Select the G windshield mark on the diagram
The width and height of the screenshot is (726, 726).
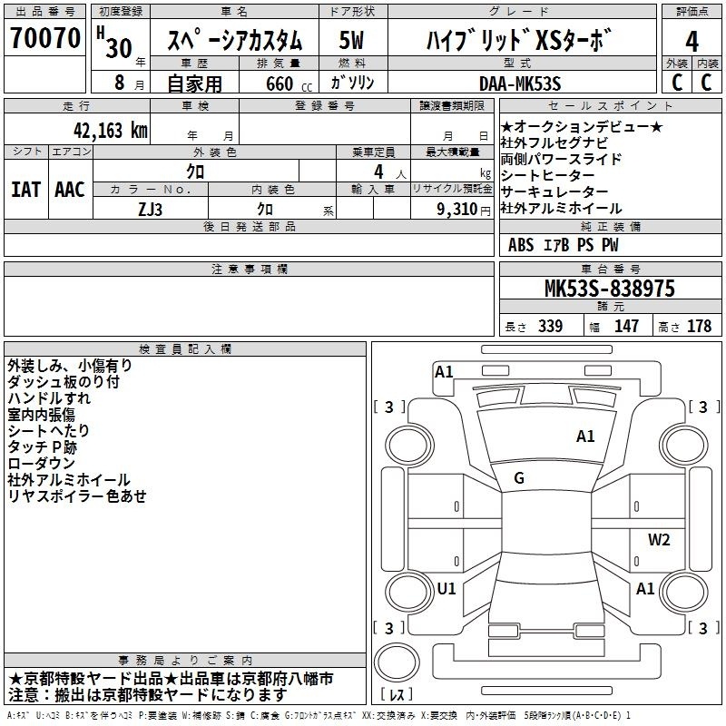pyautogui.click(x=518, y=478)
